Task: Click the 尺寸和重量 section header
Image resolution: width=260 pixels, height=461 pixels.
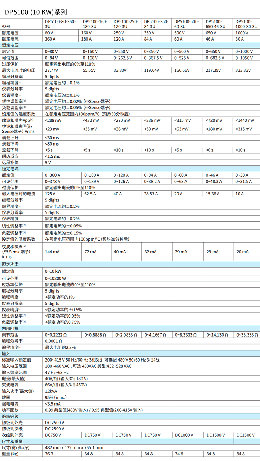Action: coord(12,441)
